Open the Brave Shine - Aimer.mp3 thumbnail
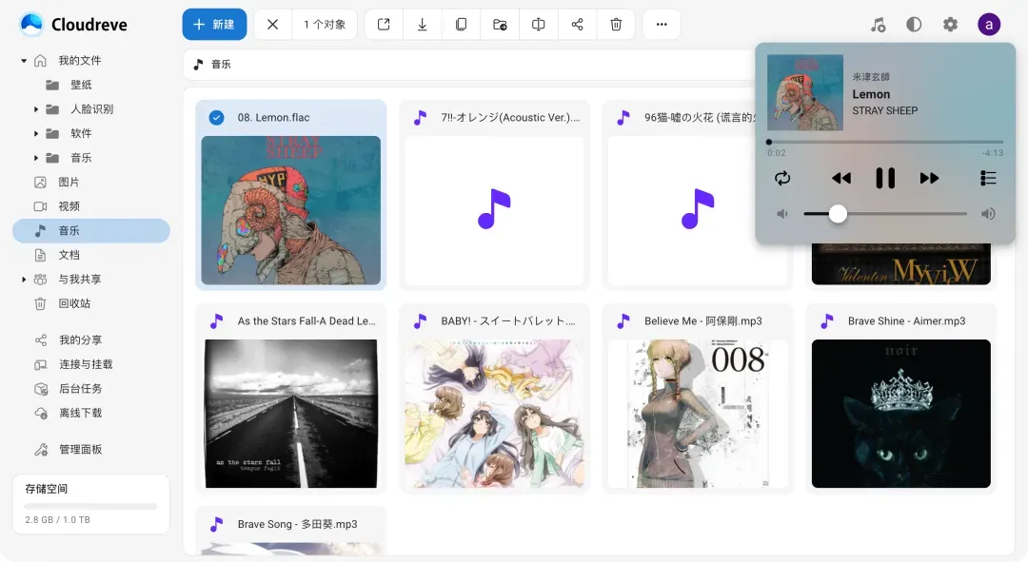Image resolution: width=1028 pixels, height=562 pixels. (900, 414)
